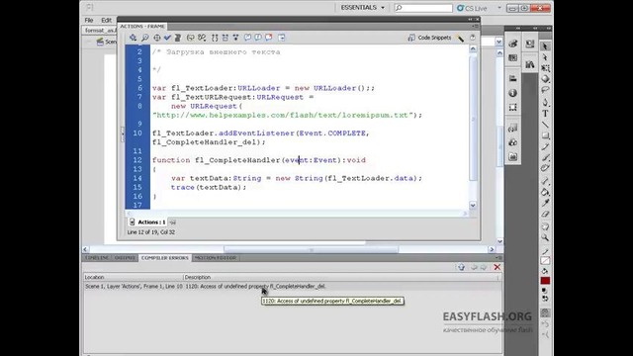This screenshot has height=356, width=633.
Task: Select the Hand tool
Action: click(545, 226)
